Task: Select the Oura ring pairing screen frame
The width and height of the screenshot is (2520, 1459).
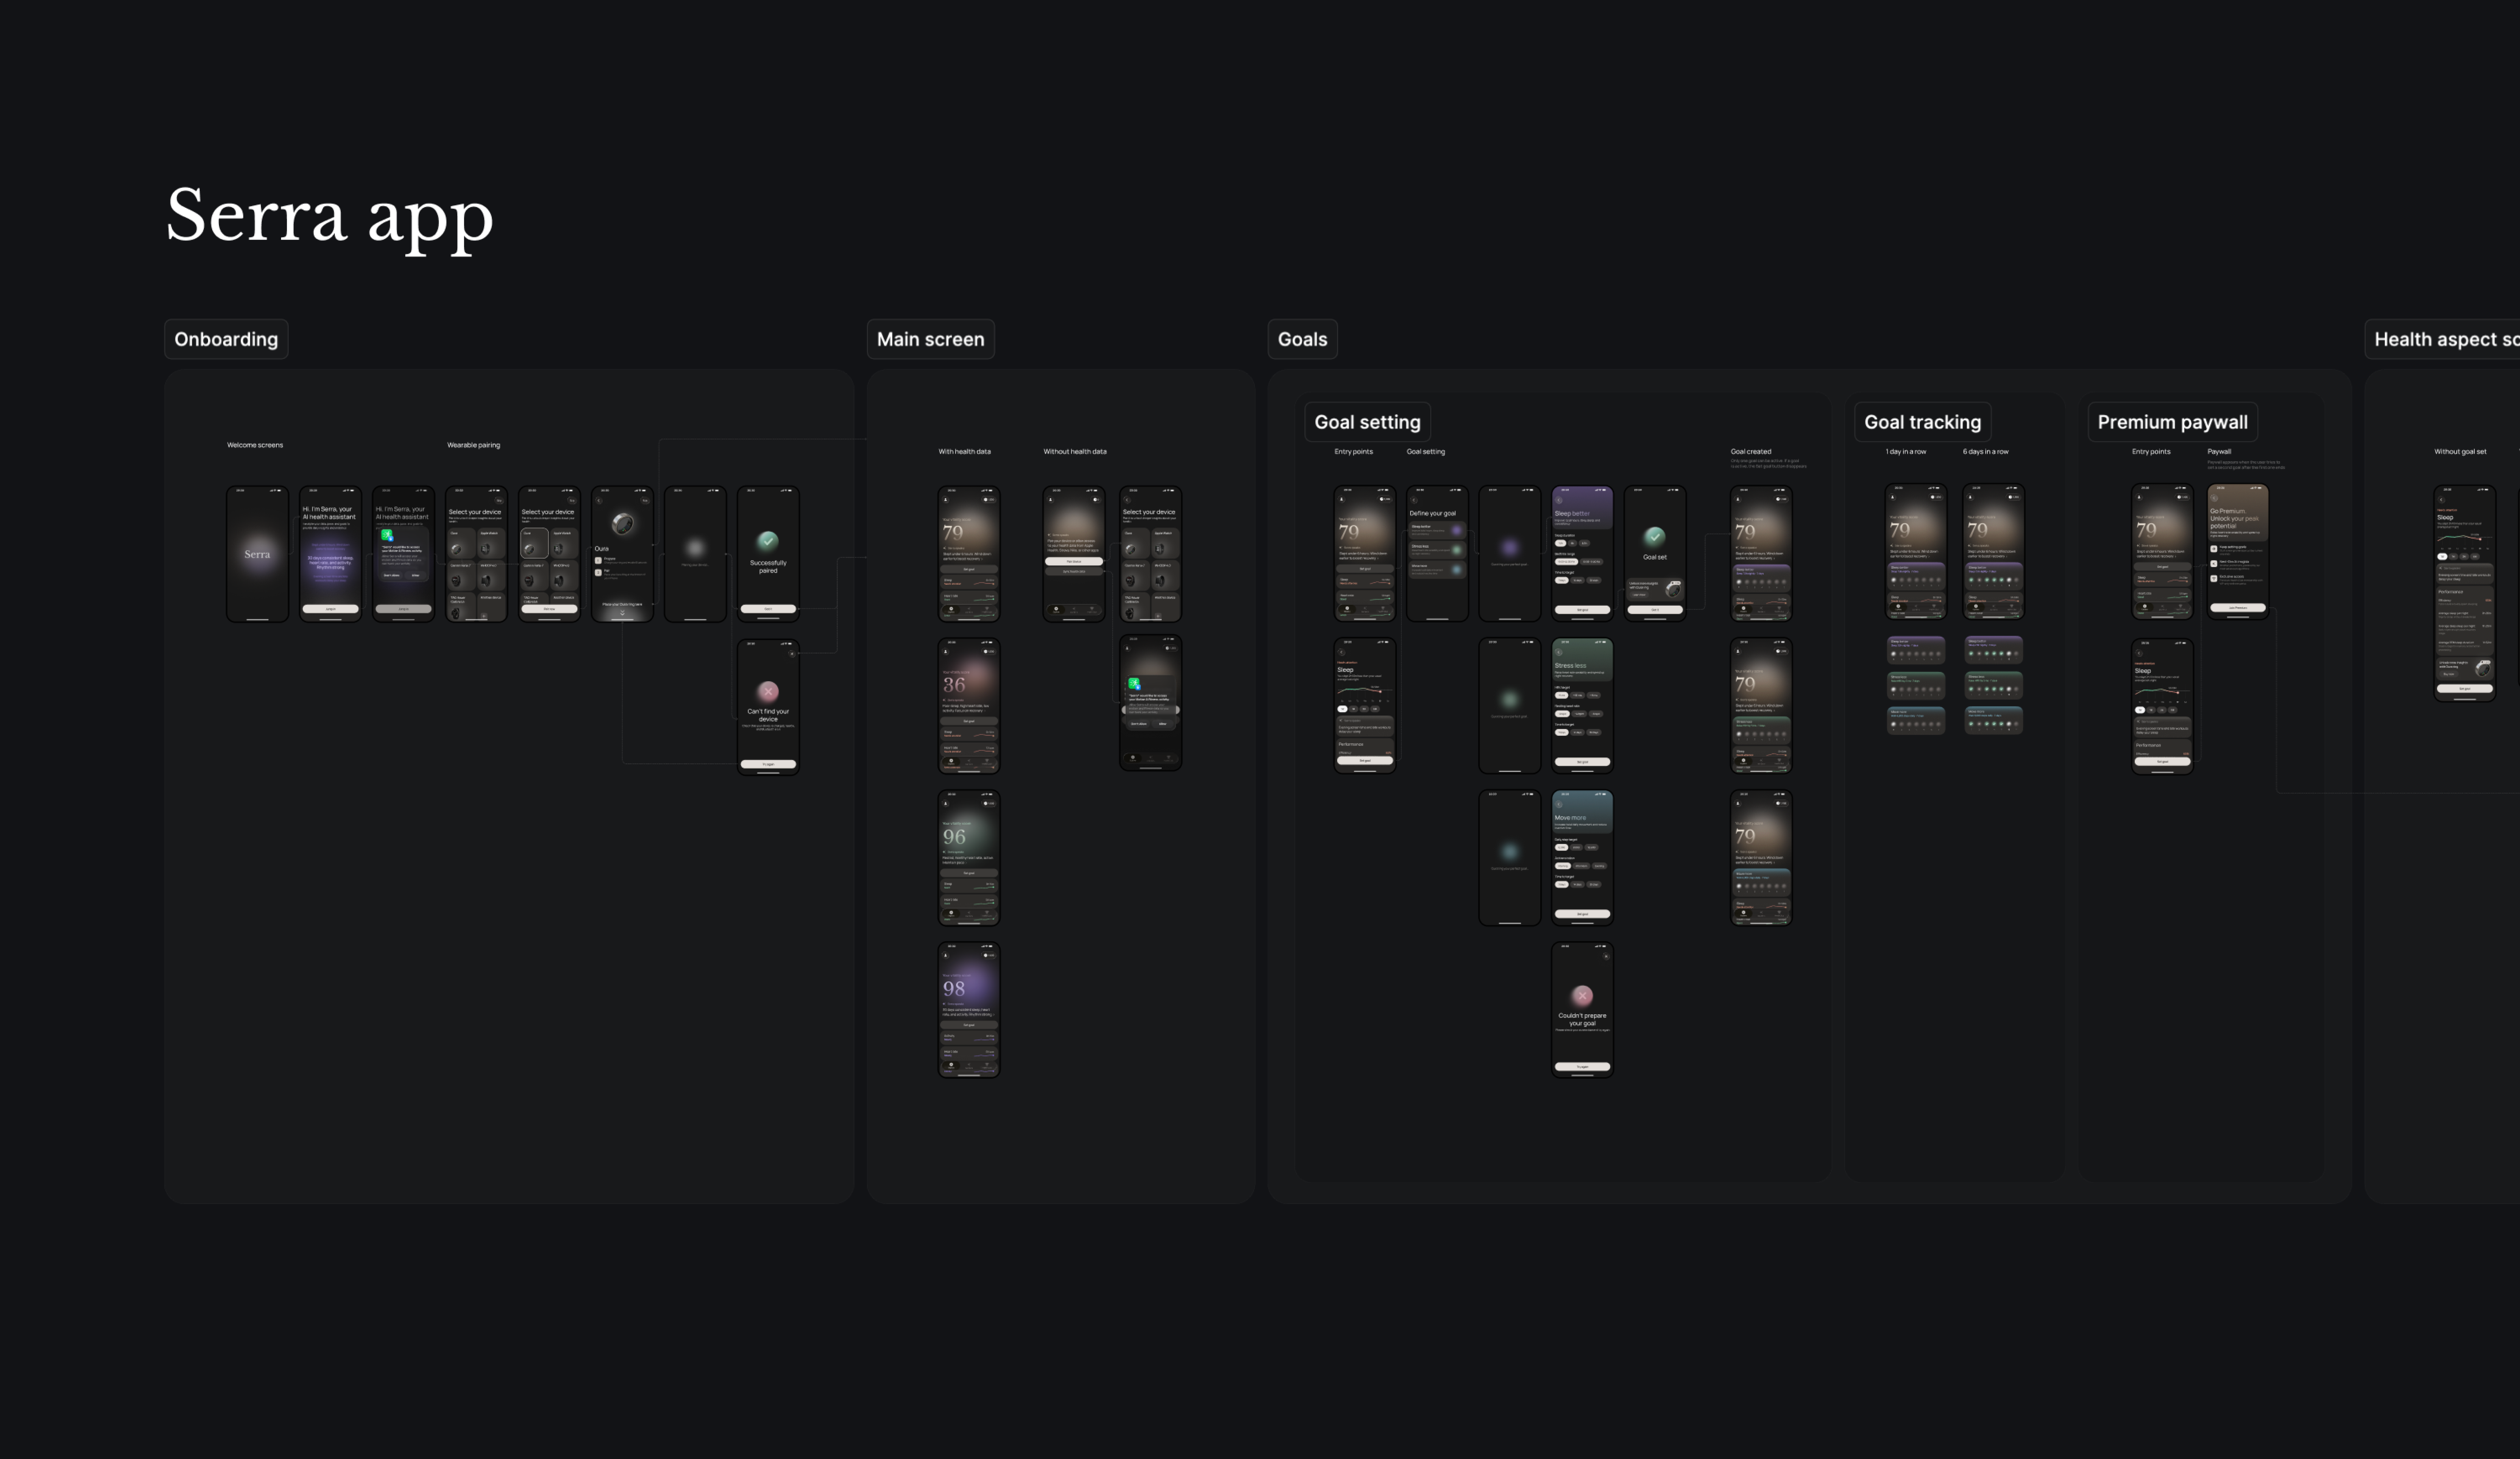Action: (x=622, y=554)
